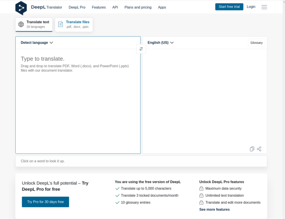Open the See more features link

(x=214, y=209)
